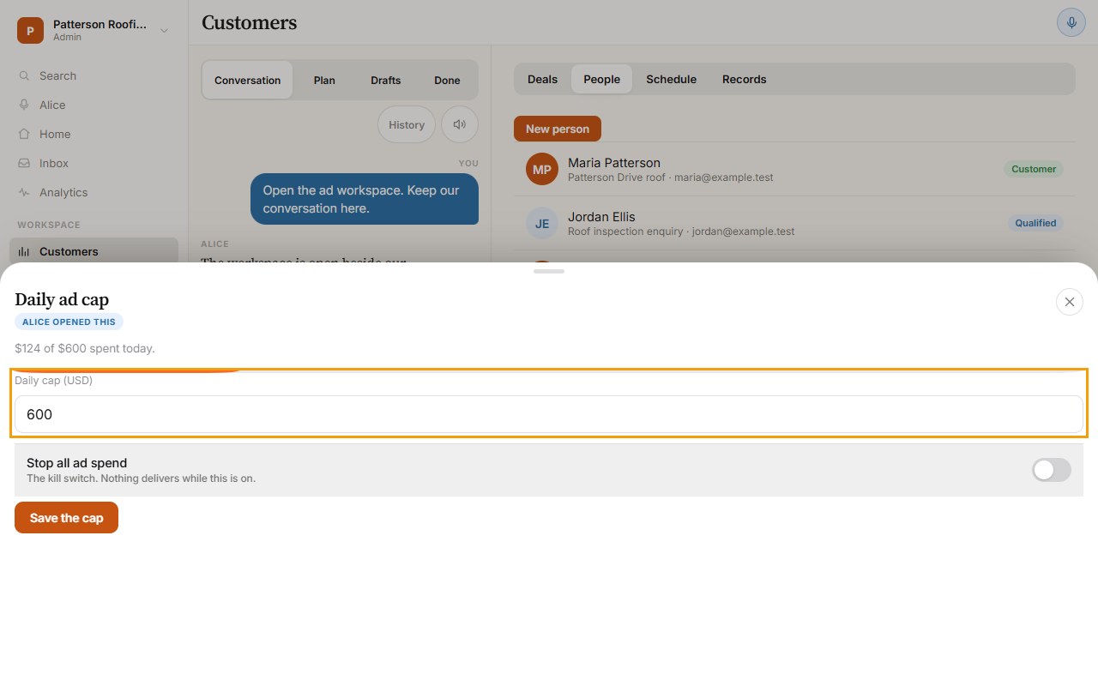Click the Customer status badge

[1034, 169]
